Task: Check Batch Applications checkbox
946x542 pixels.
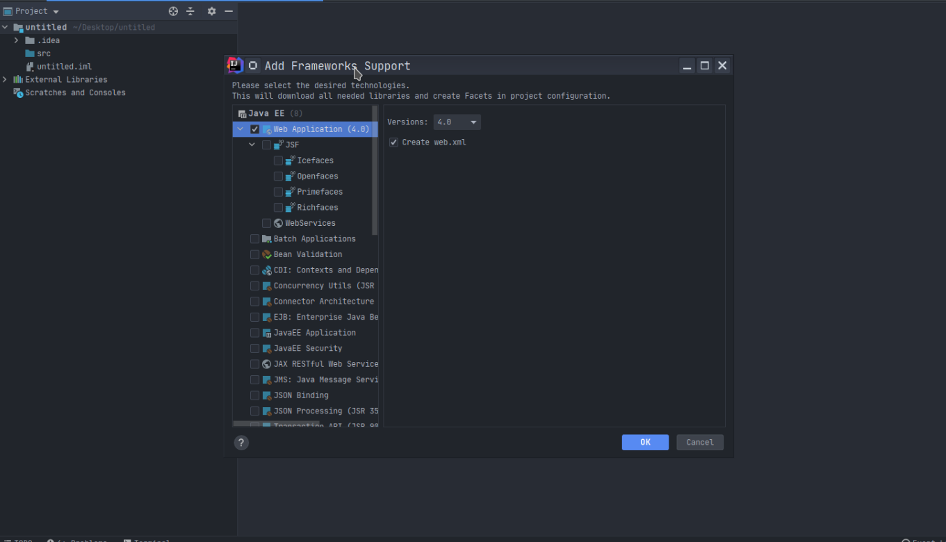Action: [x=255, y=238]
